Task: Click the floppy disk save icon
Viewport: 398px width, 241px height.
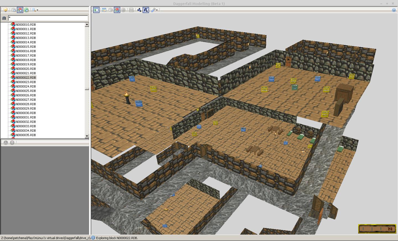Action: tap(131, 10)
